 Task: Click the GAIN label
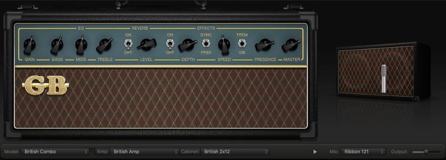click(30, 60)
